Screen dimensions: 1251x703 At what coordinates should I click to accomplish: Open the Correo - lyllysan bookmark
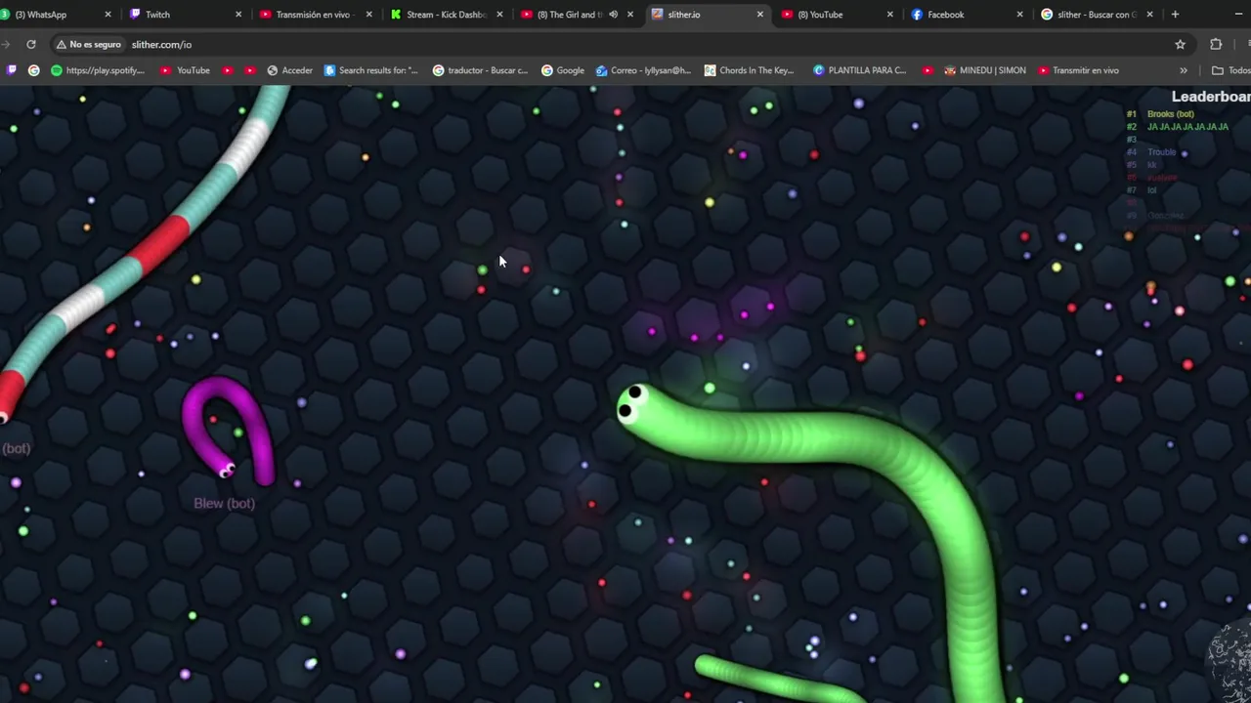click(643, 70)
